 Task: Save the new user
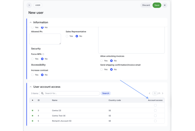157,5
